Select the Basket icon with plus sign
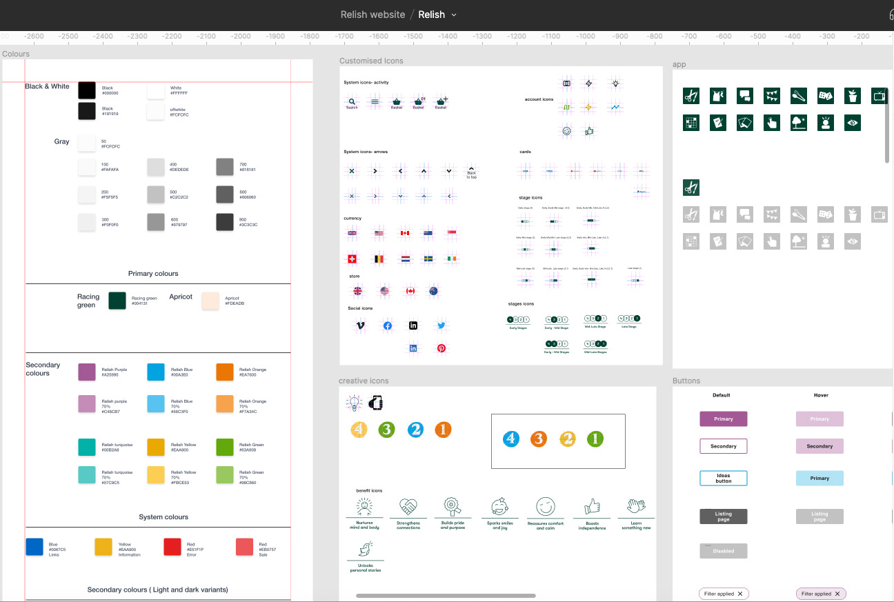Image resolution: width=894 pixels, height=602 pixels. click(441, 101)
